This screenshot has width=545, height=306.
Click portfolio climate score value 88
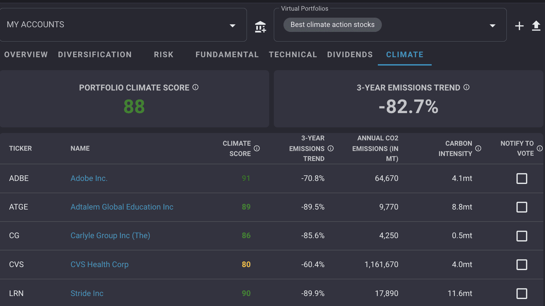pyautogui.click(x=134, y=107)
